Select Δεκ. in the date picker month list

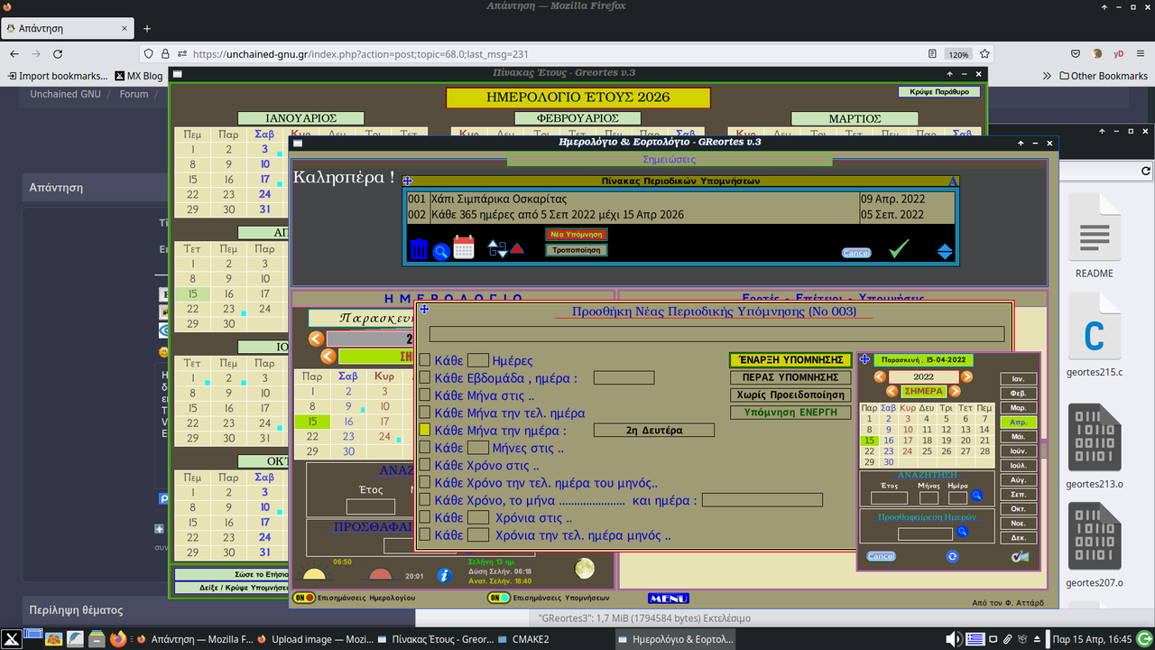point(1019,538)
